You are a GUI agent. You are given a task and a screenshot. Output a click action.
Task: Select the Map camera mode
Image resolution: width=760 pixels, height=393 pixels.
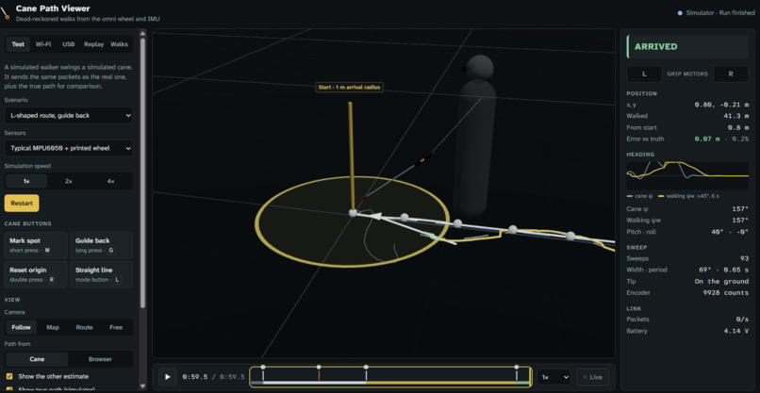pos(53,327)
